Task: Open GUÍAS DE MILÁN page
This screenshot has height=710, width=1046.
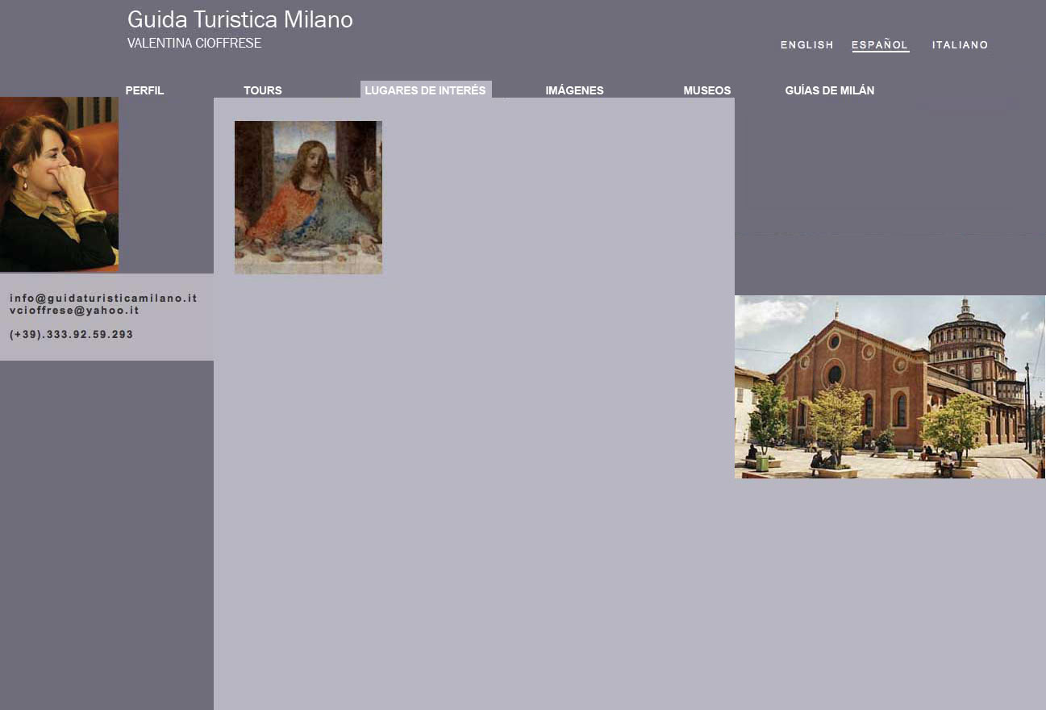Action: 830,90
